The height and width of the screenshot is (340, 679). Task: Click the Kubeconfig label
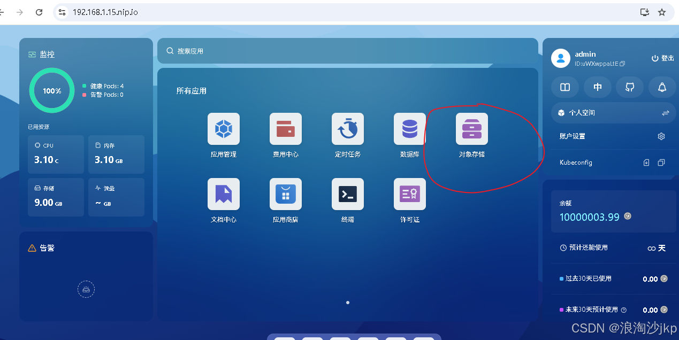click(576, 163)
